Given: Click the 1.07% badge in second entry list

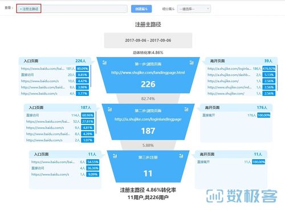Looking at the screenshot, I should pyautogui.click(x=87, y=140).
